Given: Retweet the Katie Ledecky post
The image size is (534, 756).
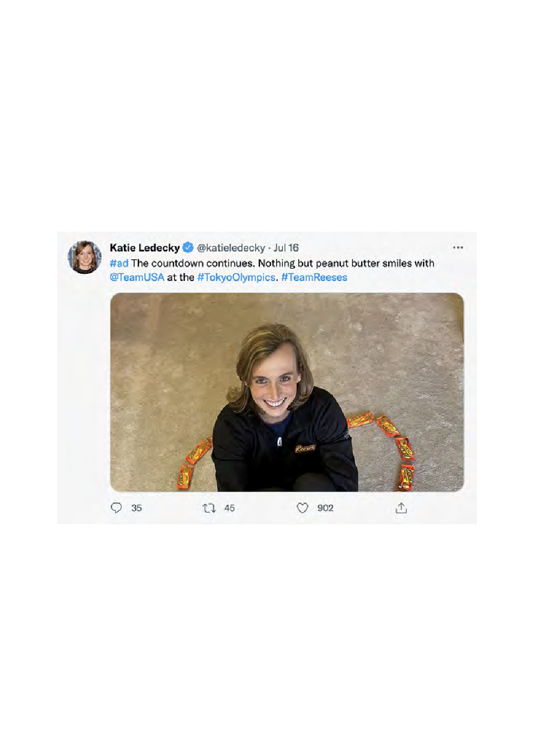Looking at the screenshot, I should coord(209,508).
